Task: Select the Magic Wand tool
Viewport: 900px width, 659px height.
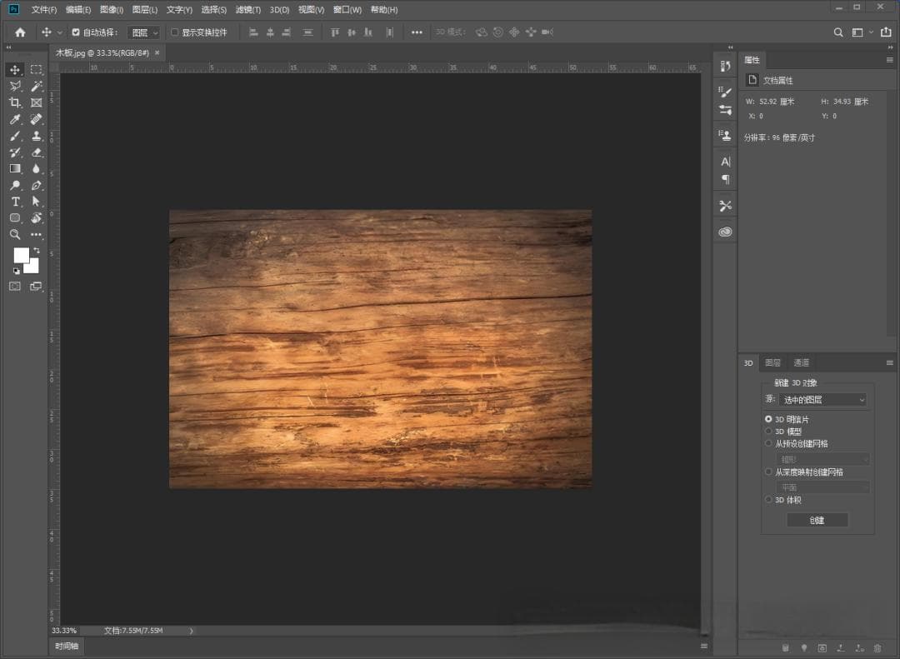Action: pyautogui.click(x=36, y=86)
